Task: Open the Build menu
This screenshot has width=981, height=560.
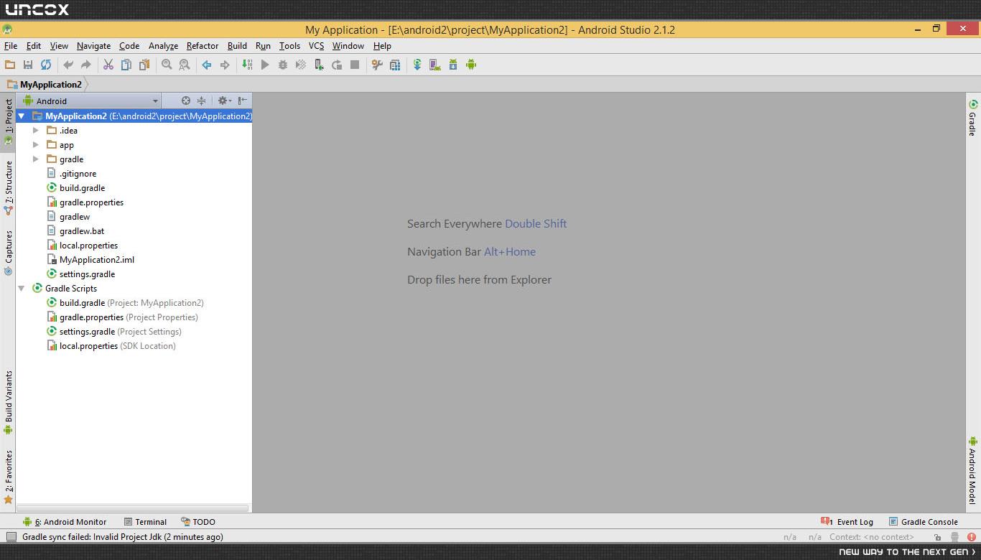Action: (237, 46)
